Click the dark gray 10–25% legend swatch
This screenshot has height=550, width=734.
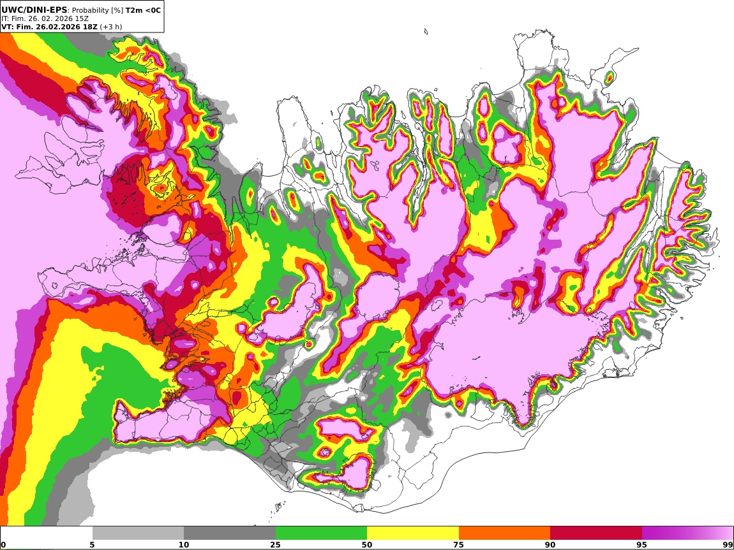pos(230,533)
